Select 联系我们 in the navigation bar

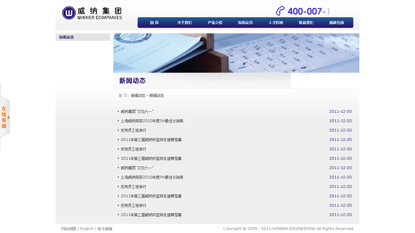click(x=306, y=23)
